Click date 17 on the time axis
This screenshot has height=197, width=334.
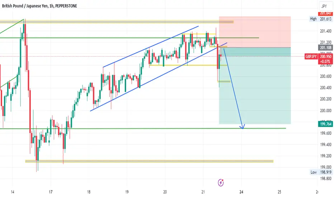(x=51, y=192)
